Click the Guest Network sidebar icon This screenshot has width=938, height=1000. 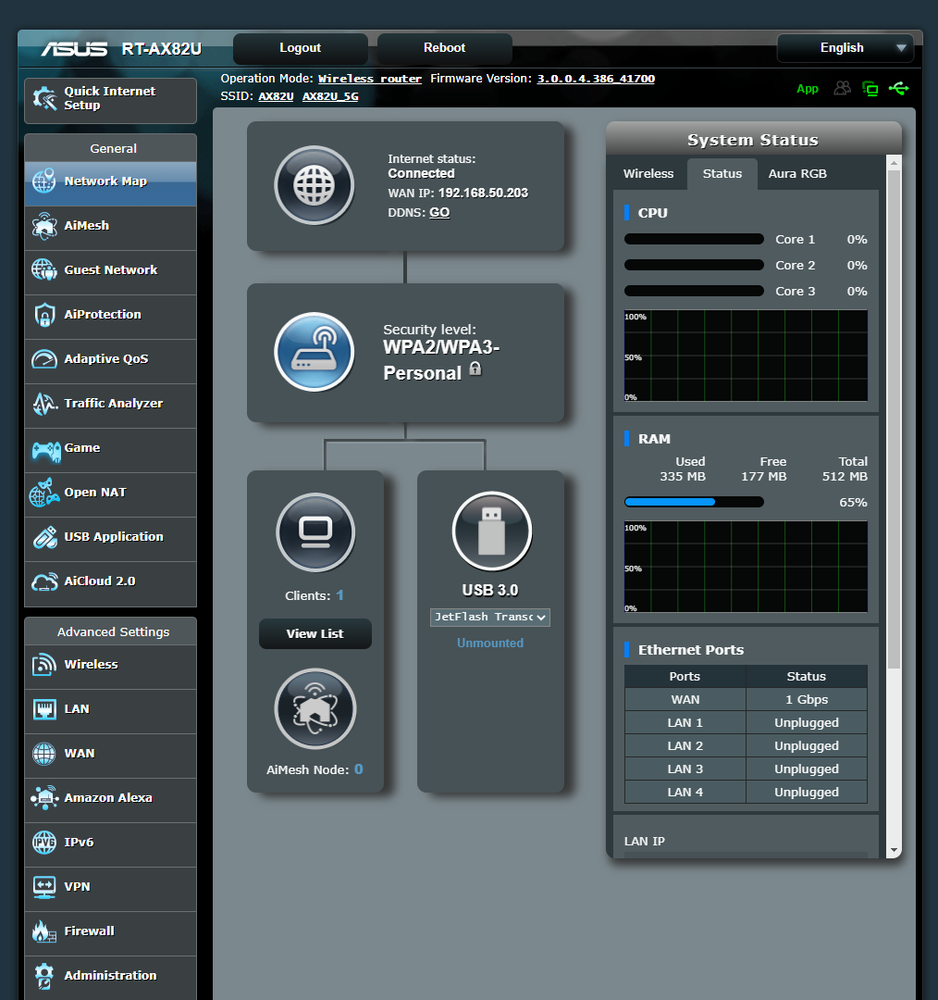(x=44, y=269)
